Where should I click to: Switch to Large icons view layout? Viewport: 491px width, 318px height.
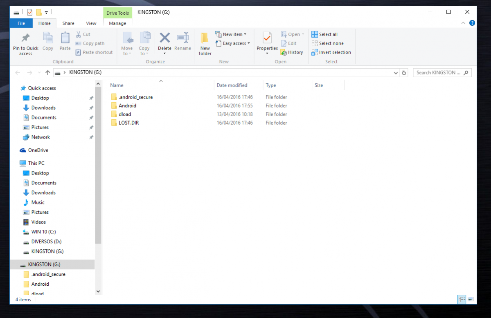point(470,299)
